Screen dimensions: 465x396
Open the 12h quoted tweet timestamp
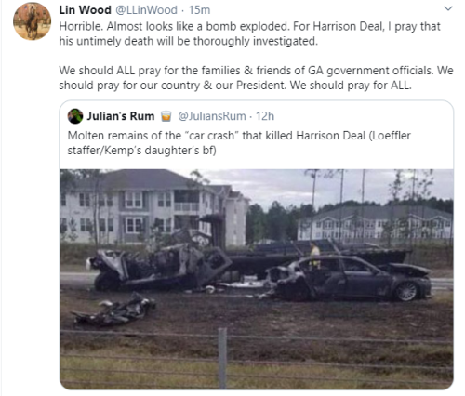click(265, 116)
